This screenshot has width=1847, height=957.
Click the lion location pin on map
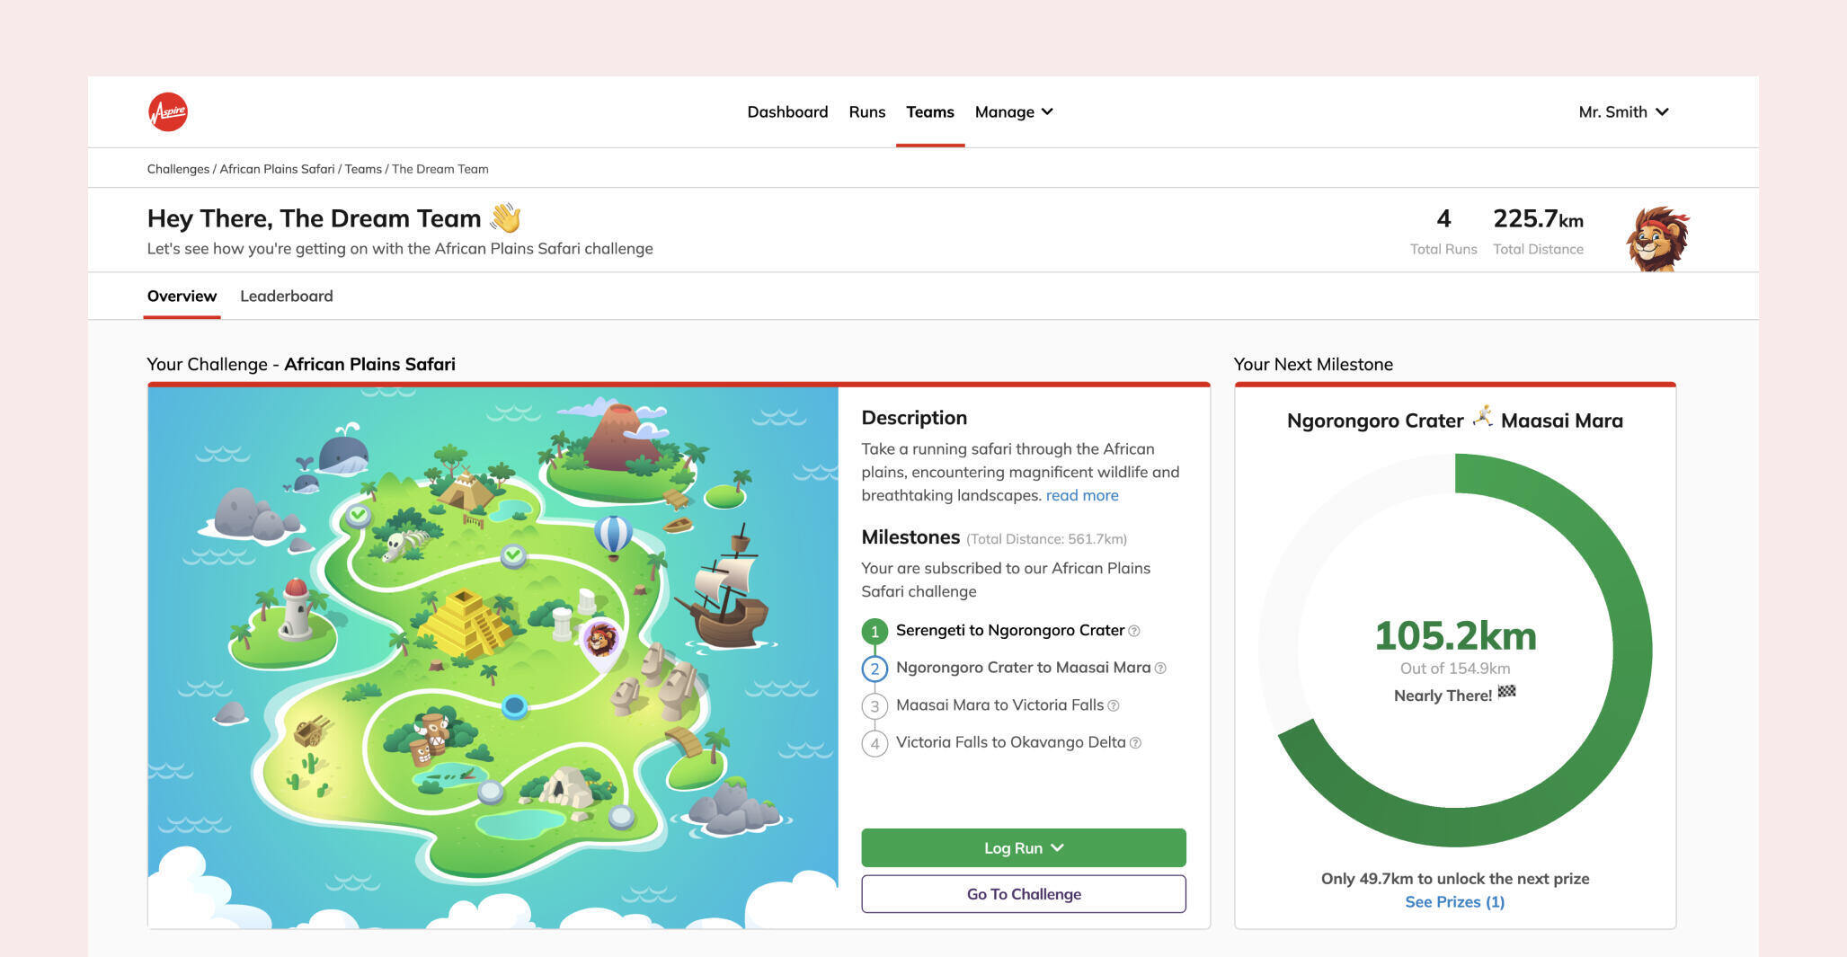pyautogui.click(x=600, y=642)
